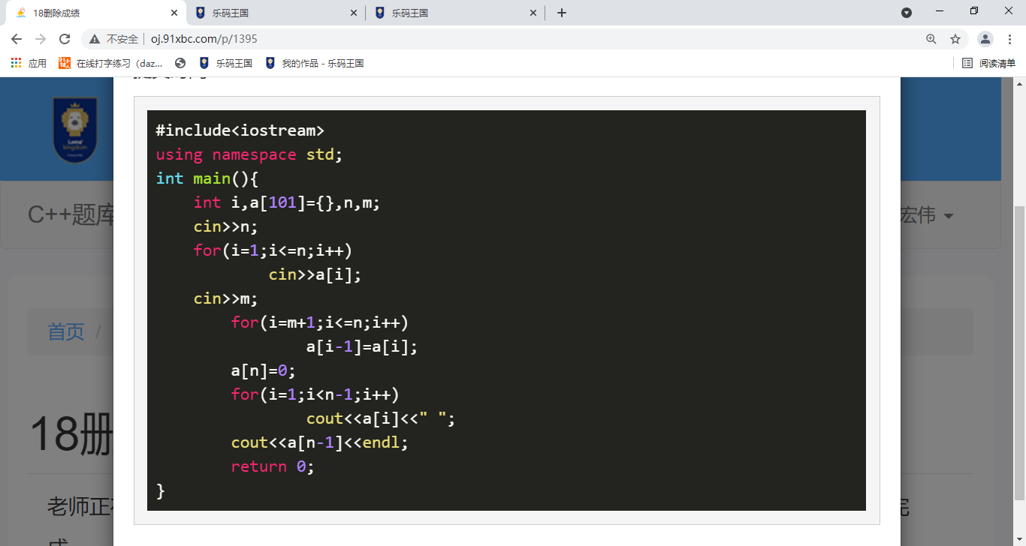Open a new browser tab
The image size is (1026, 546).
562,13
